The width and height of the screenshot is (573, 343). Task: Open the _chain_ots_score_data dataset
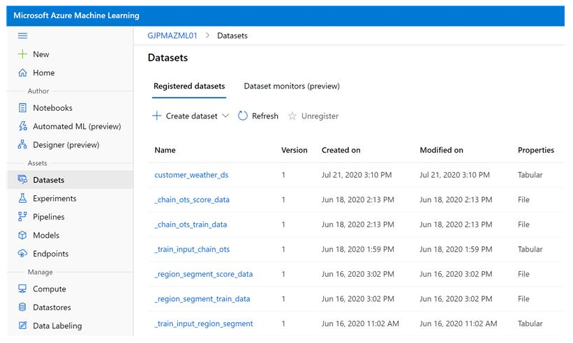pos(192,199)
